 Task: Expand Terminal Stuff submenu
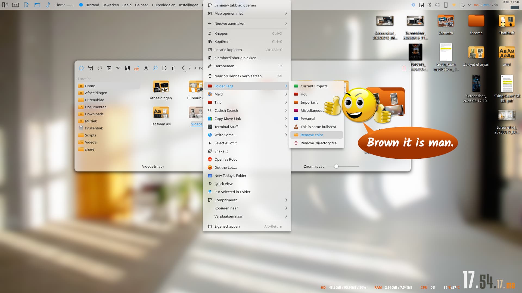(x=247, y=127)
